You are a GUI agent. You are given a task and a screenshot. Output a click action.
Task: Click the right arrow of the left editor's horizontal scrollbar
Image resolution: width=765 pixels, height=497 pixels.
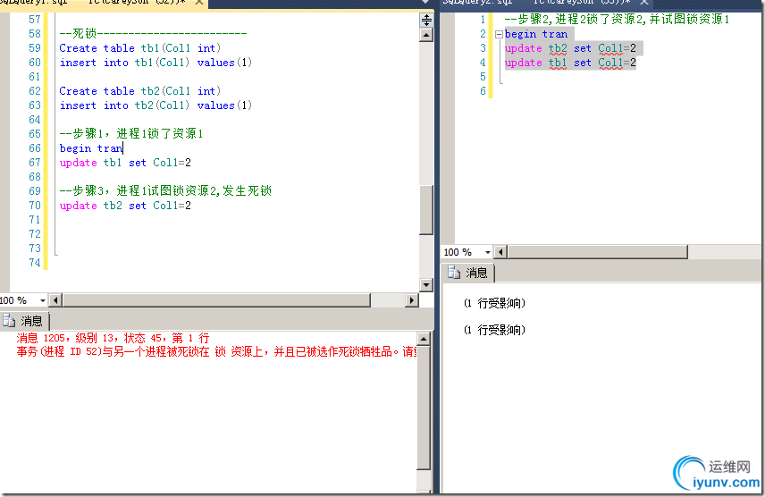(x=412, y=300)
